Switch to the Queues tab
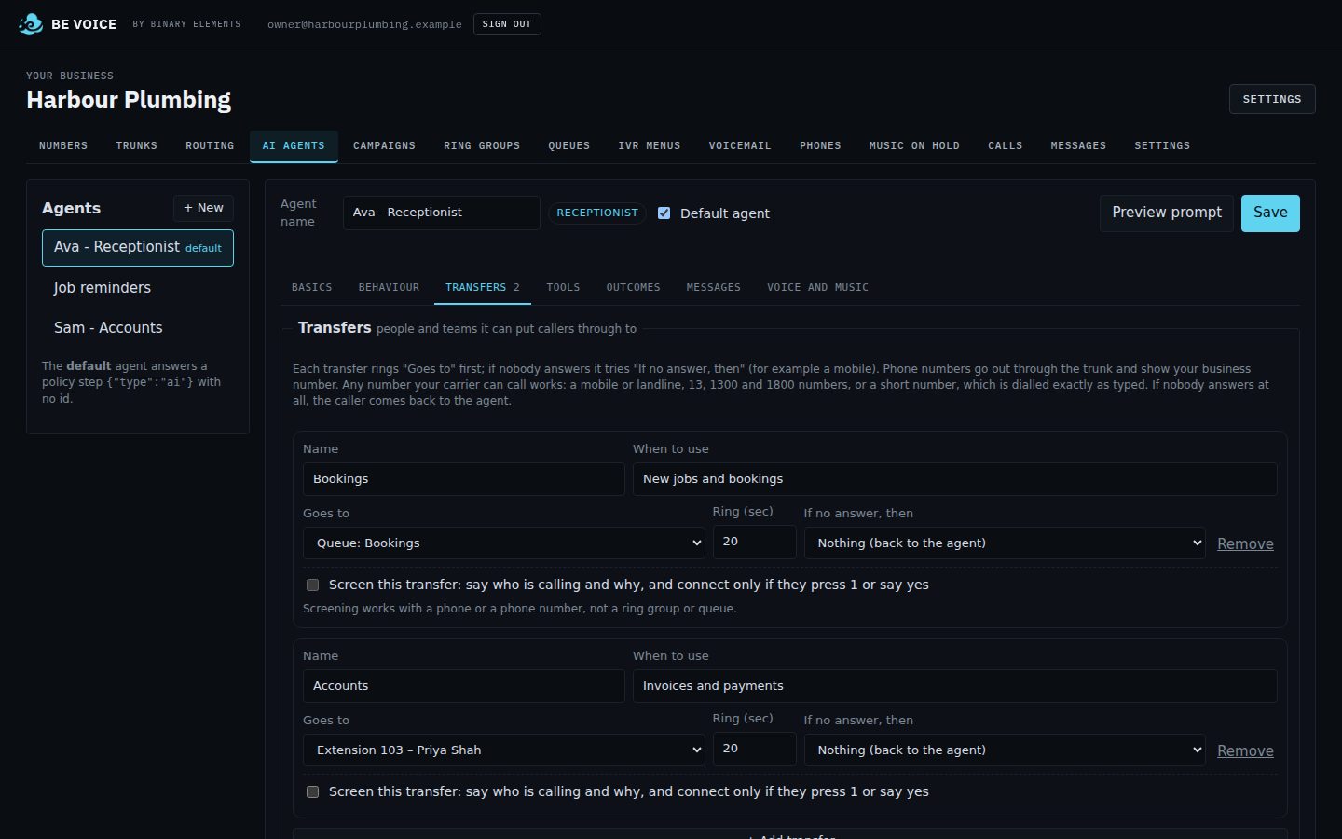The image size is (1342, 839). click(569, 146)
